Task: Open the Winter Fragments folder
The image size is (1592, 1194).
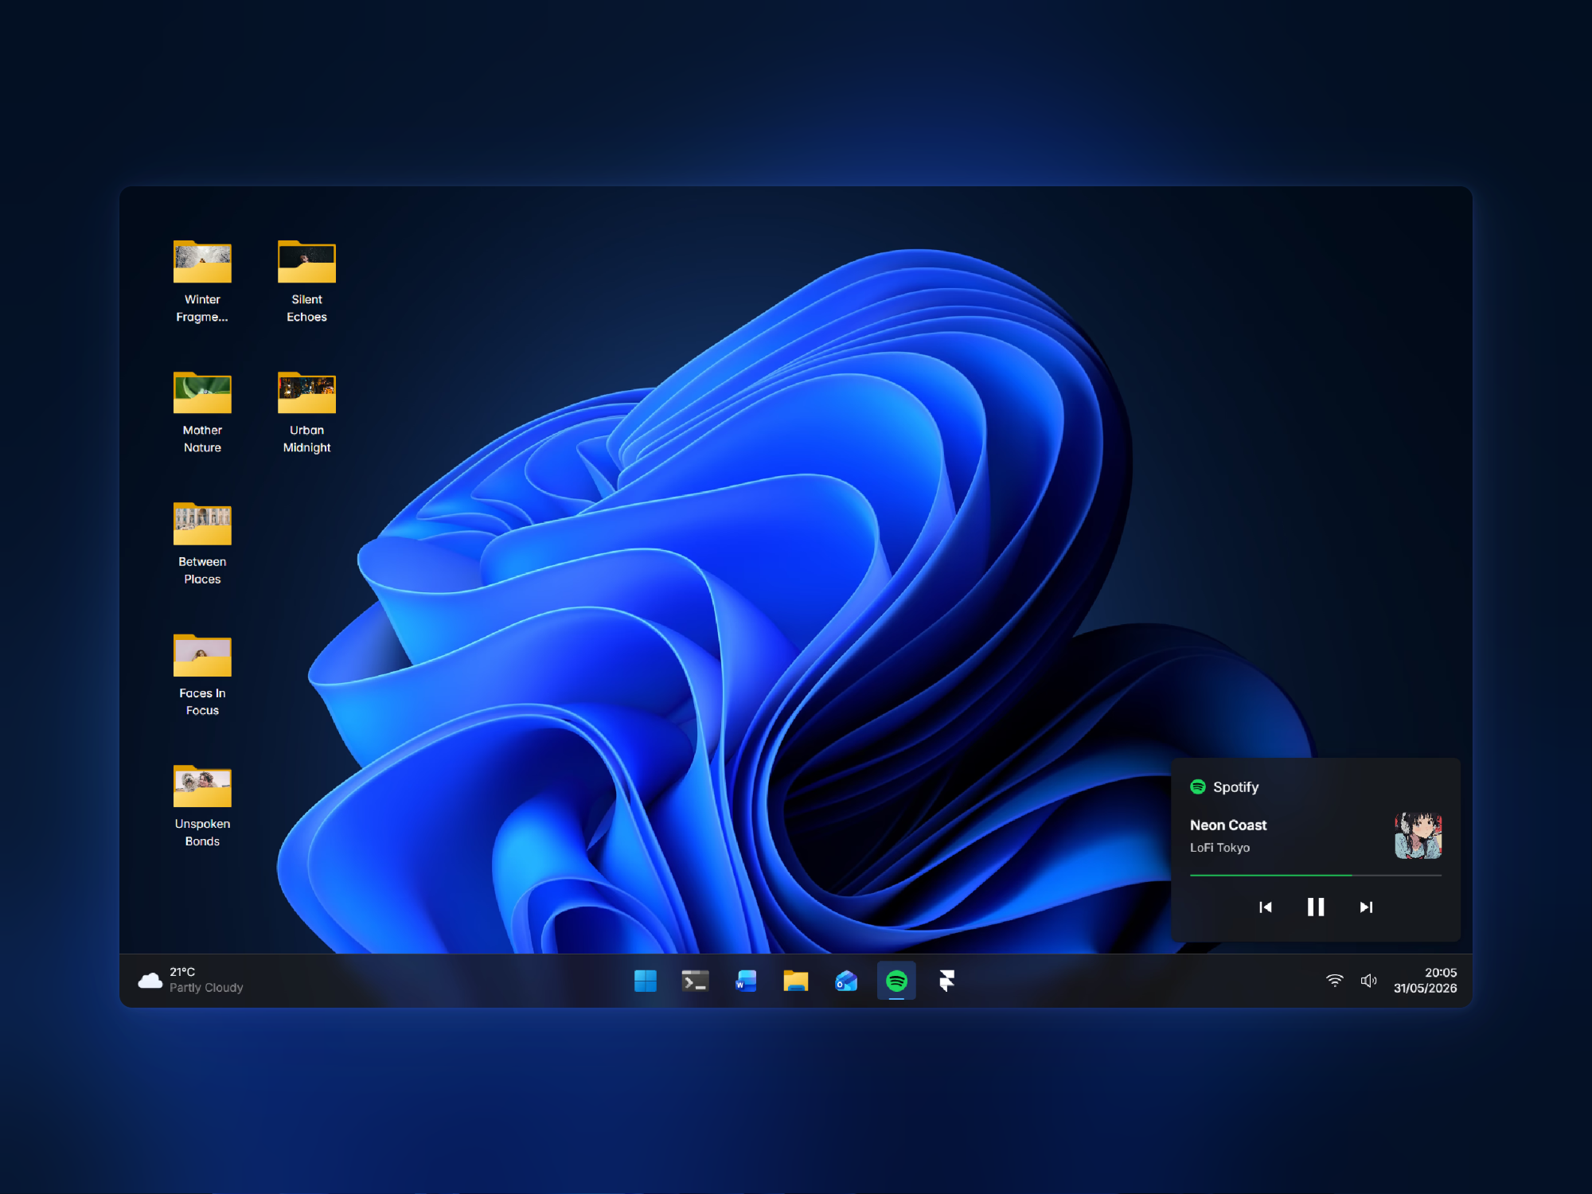Action: (x=202, y=262)
